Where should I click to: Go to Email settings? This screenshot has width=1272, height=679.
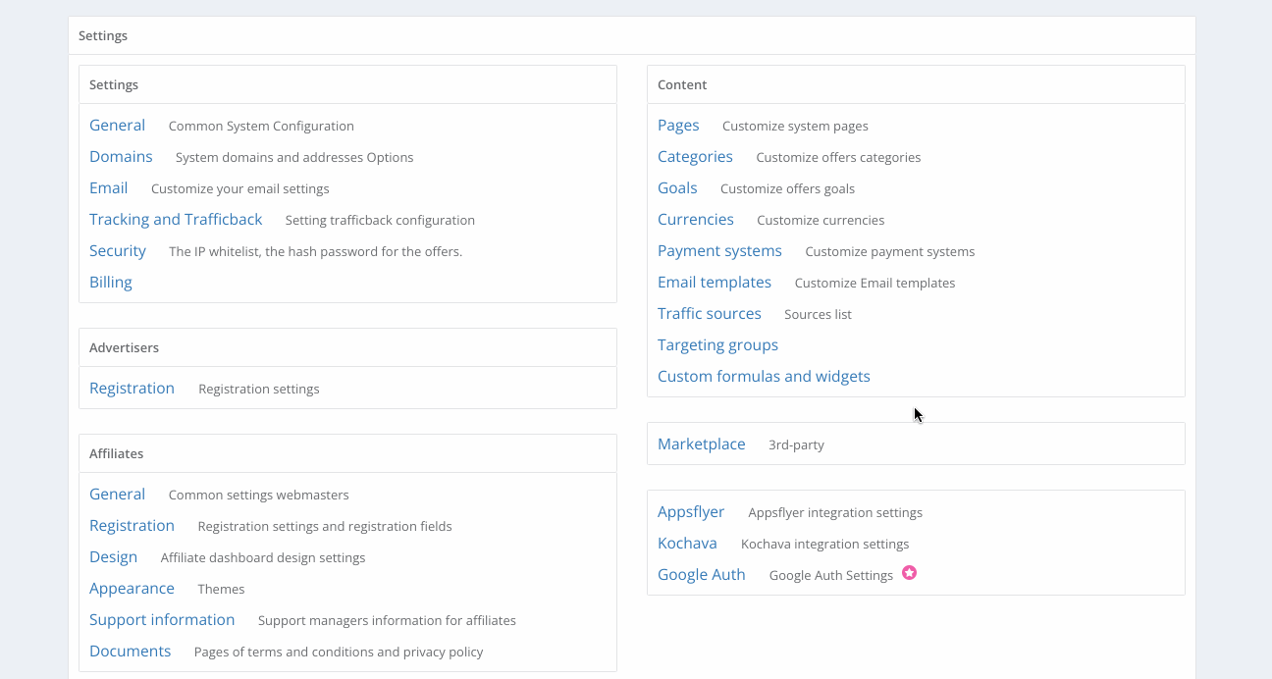pos(108,188)
